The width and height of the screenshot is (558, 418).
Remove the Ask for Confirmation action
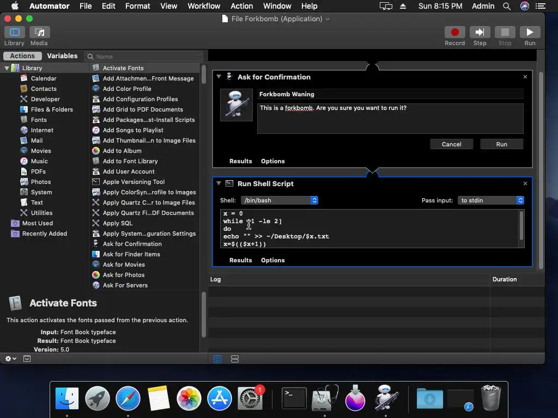coord(525,77)
